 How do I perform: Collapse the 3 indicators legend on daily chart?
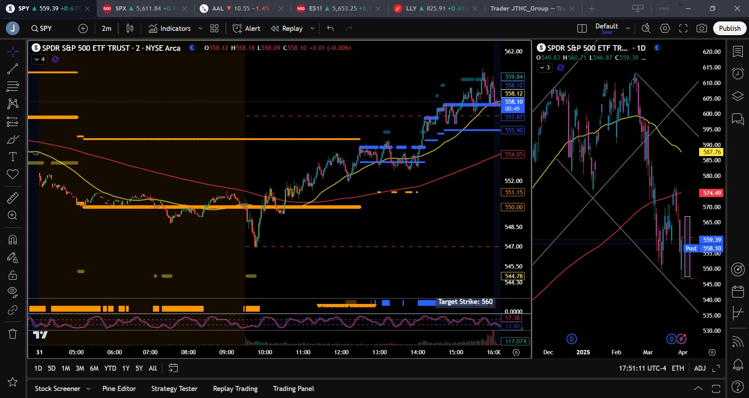click(x=545, y=68)
